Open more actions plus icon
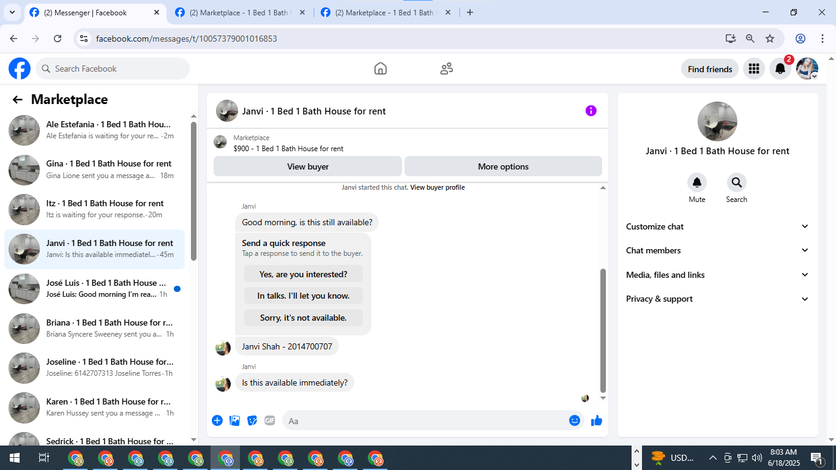This screenshot has width=836, height=470. [x=217, y=420]
